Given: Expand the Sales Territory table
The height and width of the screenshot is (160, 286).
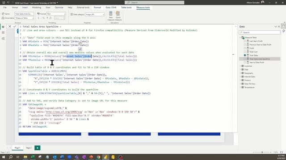Looking at the screenshot, I should click(x=240, y=84).
